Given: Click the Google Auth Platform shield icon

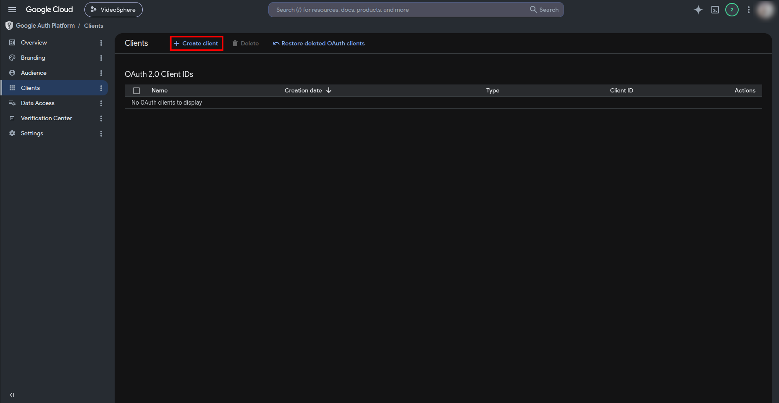Looking at the screenshot, I should (9, 26).
